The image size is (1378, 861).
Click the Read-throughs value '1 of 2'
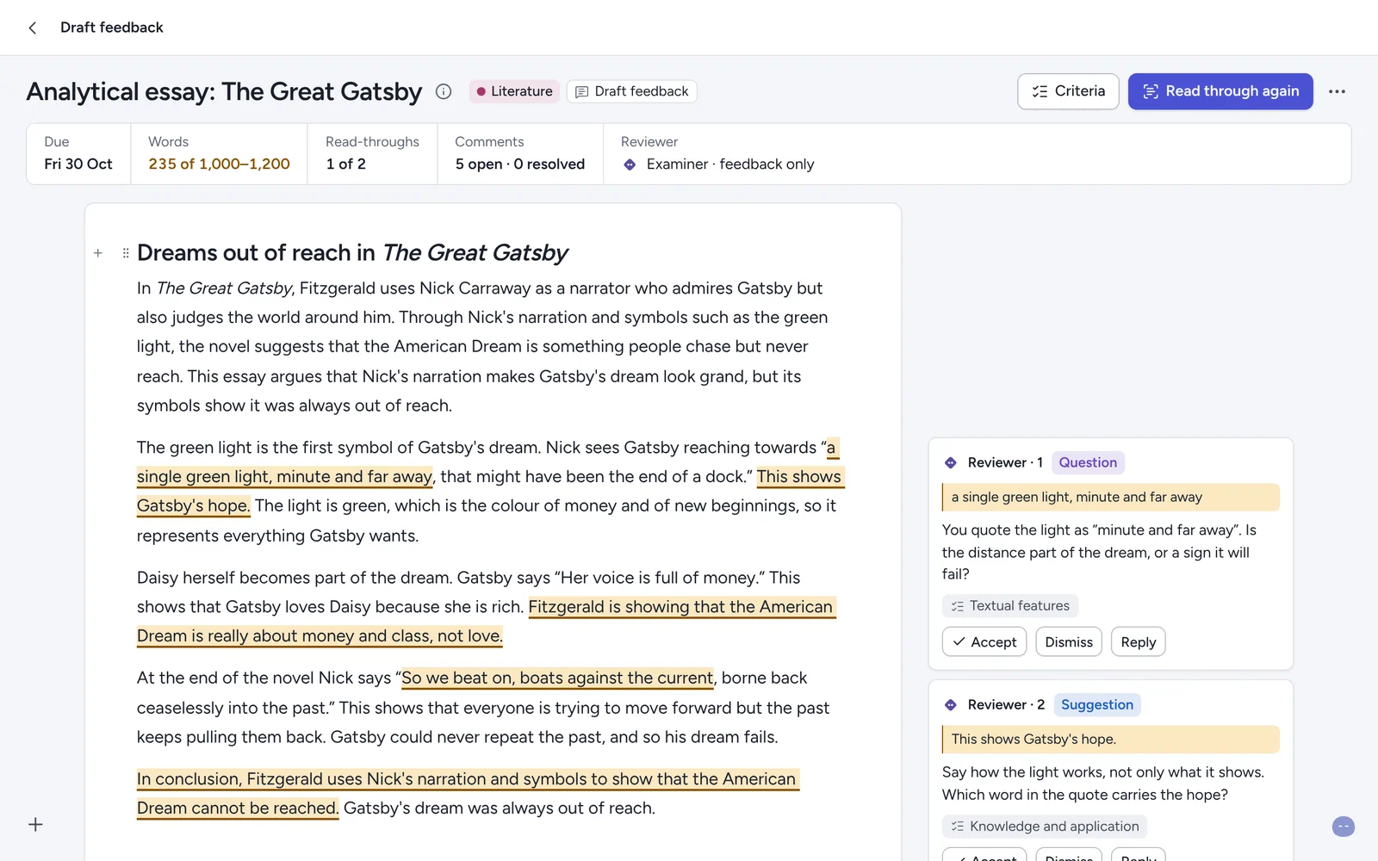pyautogui.click(x=346, y=164)
